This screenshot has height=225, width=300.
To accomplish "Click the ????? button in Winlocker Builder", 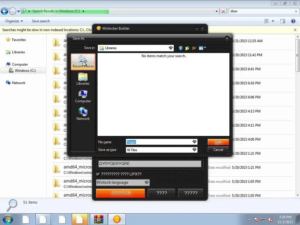I will pos(191,193).
